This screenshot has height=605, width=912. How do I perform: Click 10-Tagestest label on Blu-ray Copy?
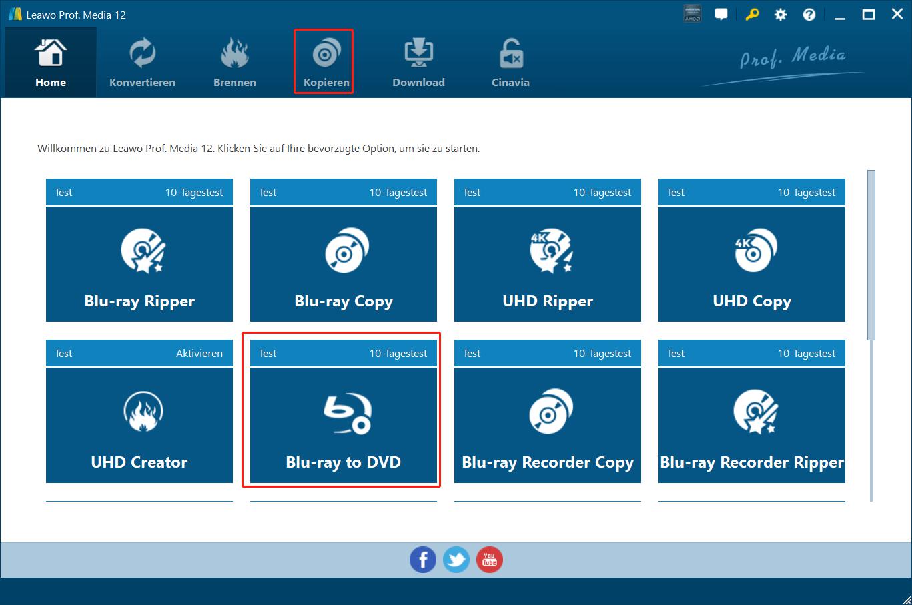pos(398,193)
